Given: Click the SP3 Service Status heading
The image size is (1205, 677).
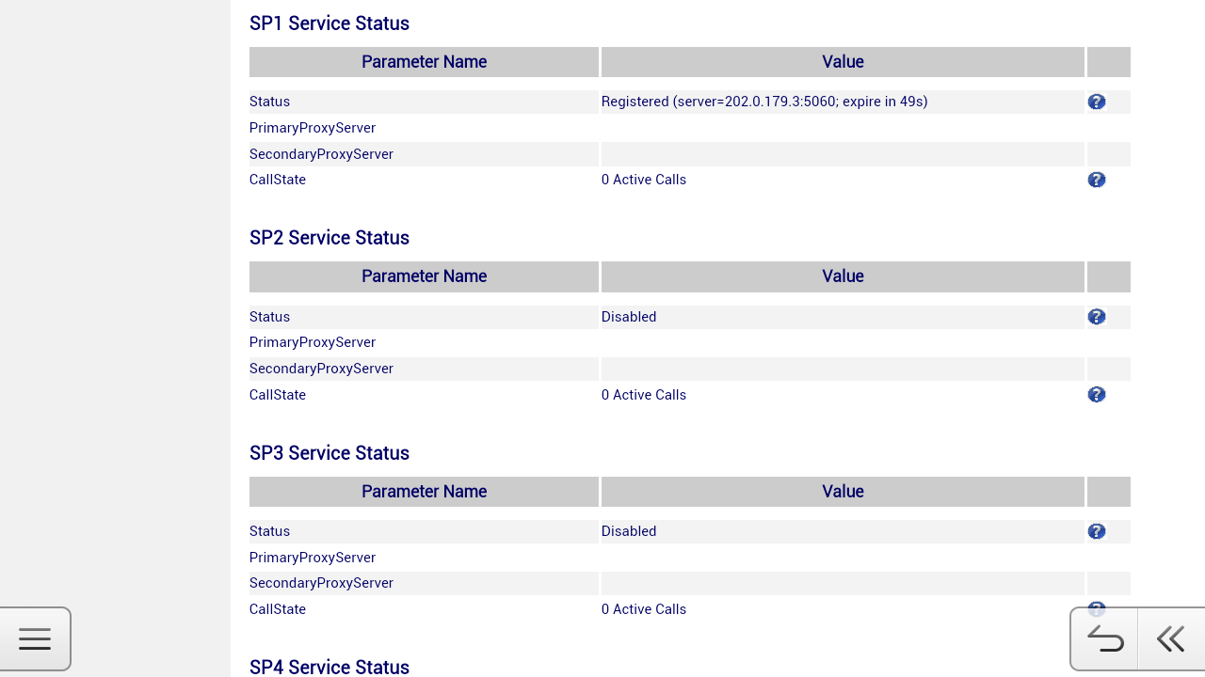Looking at the screenshot, I should 329,453.
